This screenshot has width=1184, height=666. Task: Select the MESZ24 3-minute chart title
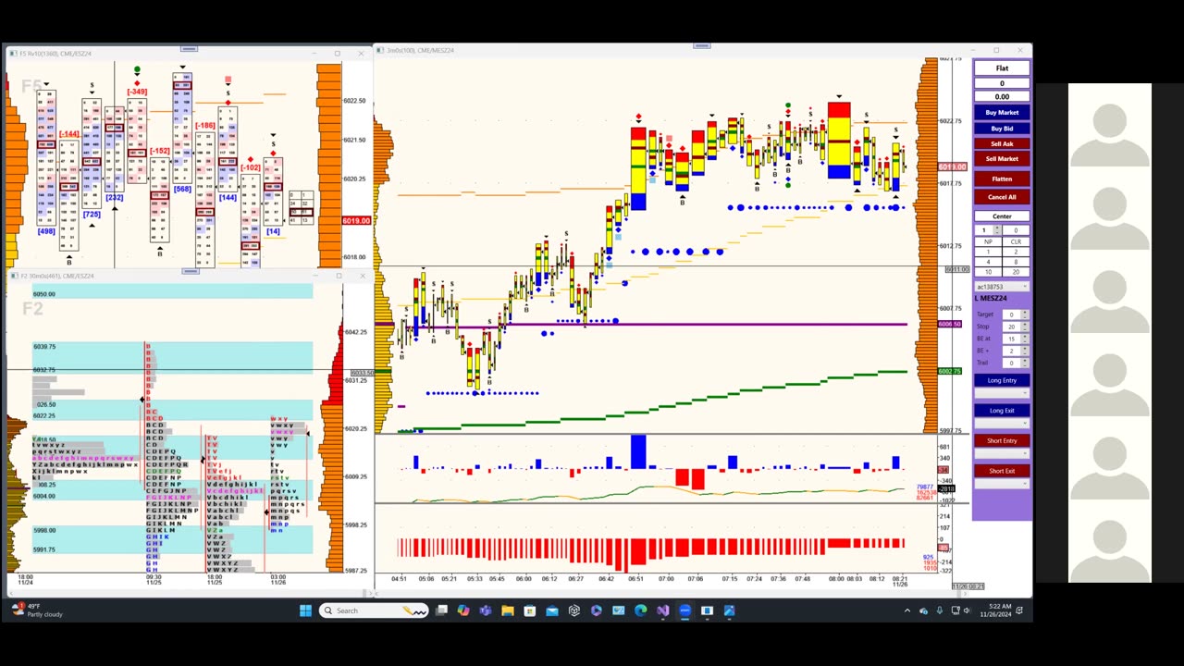420,50
